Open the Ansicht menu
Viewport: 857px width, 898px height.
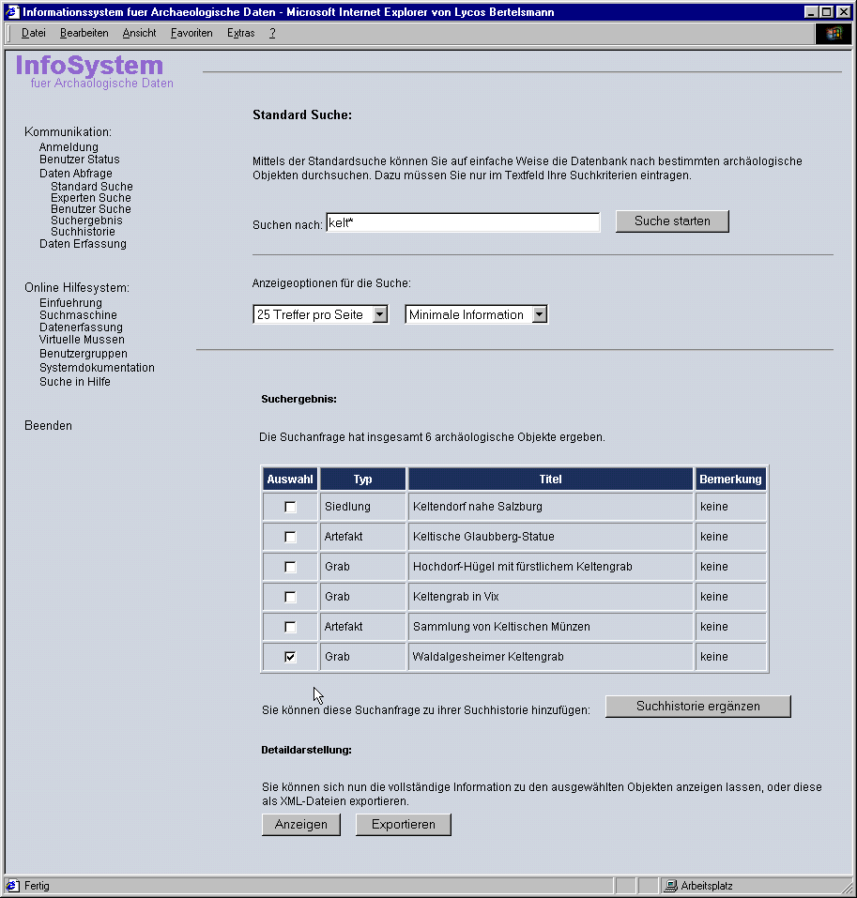(x=139, y=33)
